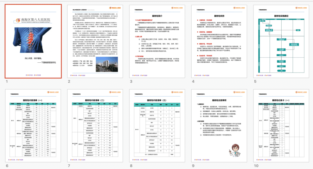Click the slide number 1 label
The image size is (313, 169).
pos(7,81)
